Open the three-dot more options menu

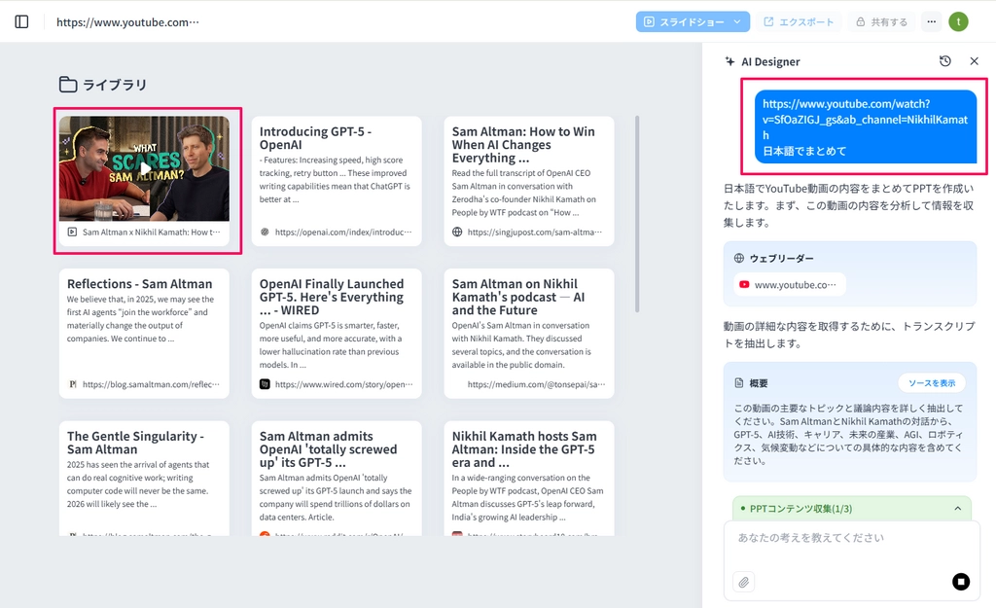pos(931,21)
